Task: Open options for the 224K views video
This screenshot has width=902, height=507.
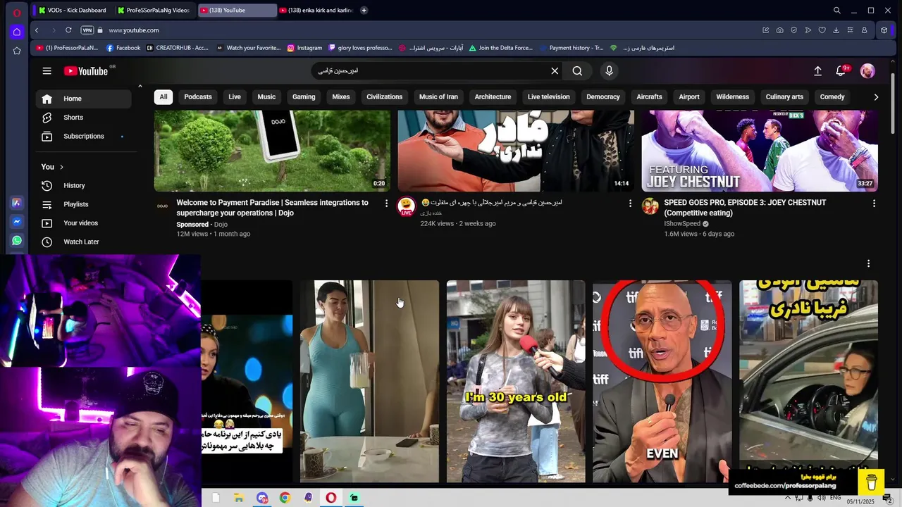Action: pos(630,203)
